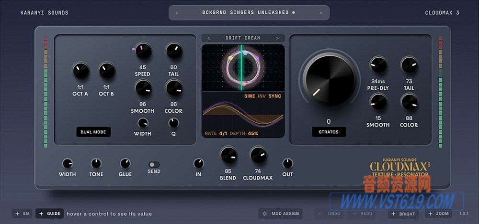
Task: Toggle the GUIDE button
Action: [49, 213]
